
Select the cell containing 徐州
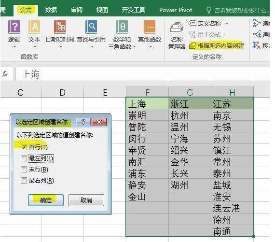pos(233,219)
